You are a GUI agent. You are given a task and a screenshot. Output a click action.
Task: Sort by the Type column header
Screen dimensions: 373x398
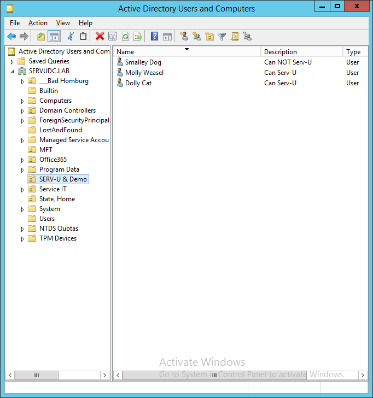pyautogui.click(x=355, y=52)
